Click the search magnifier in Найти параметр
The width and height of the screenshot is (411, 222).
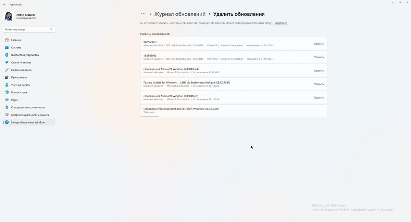51,29
